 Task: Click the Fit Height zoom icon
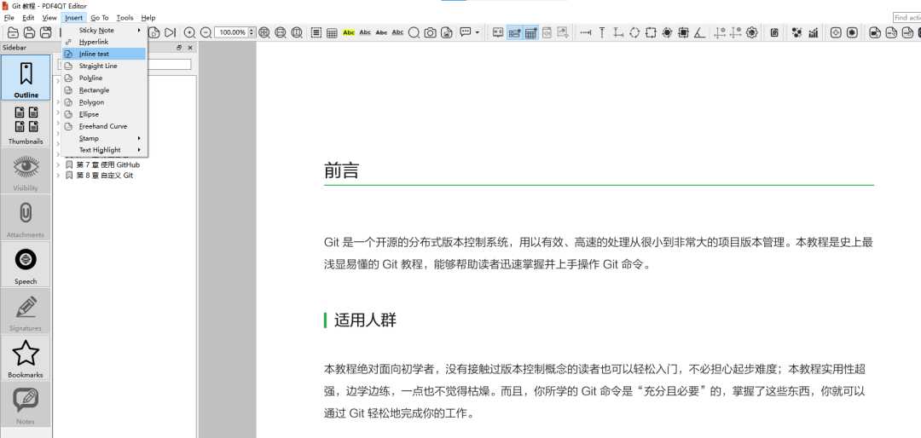click(297, 33)
